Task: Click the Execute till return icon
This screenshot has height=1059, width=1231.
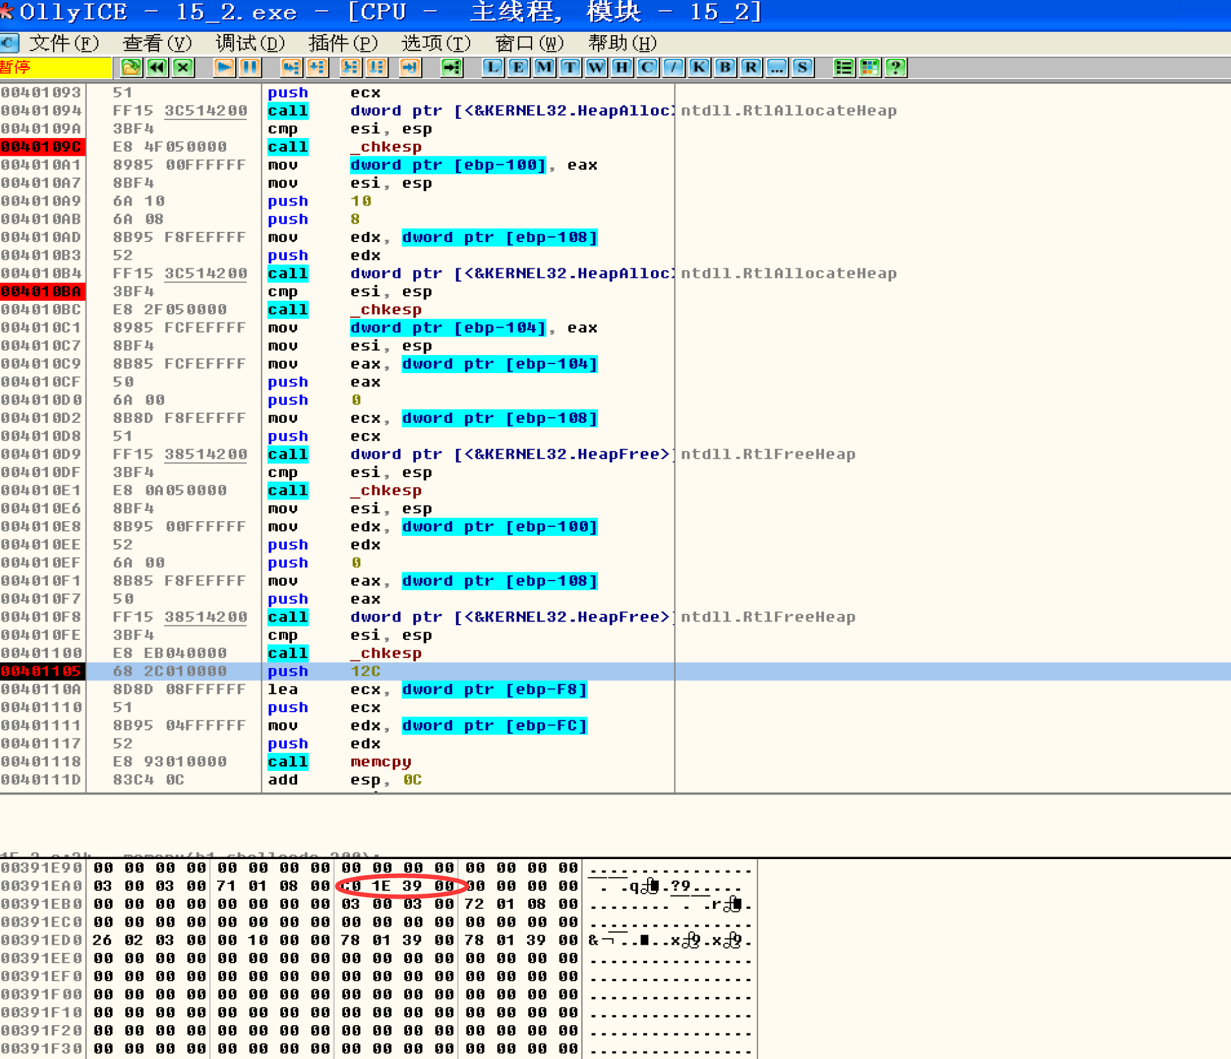Action: pos(410,68)
